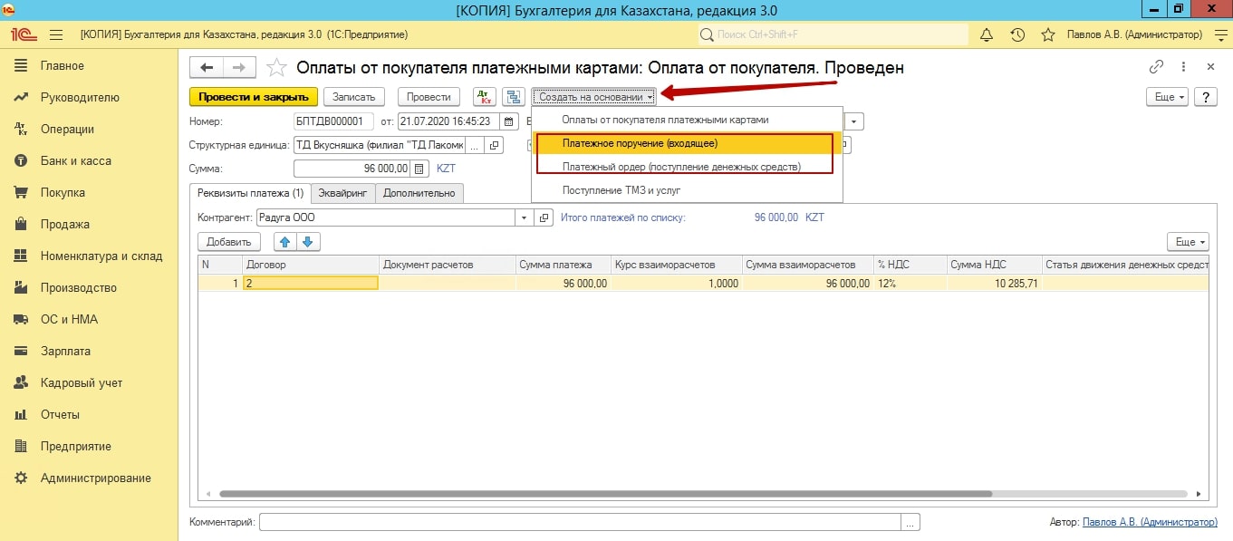Open the document structure icon

[514, 97]
